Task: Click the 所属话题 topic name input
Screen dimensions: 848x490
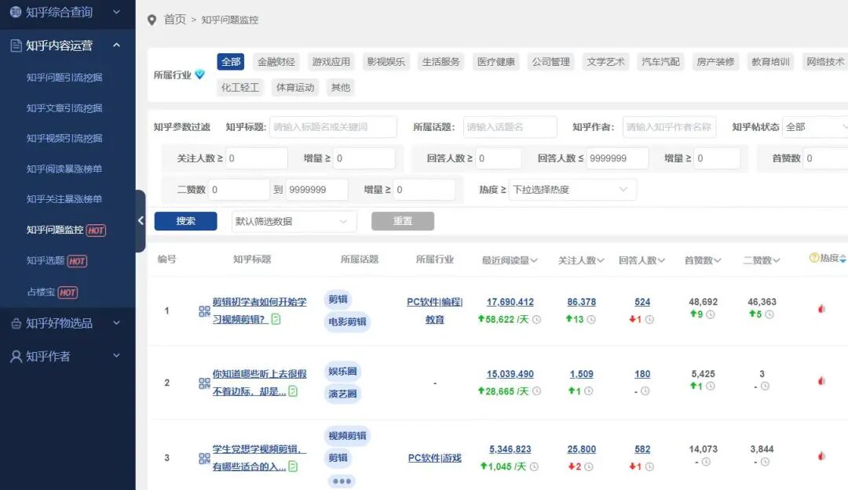Action: 510,127
